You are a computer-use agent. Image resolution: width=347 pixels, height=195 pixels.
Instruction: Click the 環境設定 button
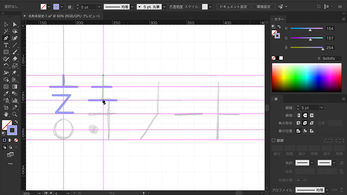pyautogui.click(x=264, y=7)
